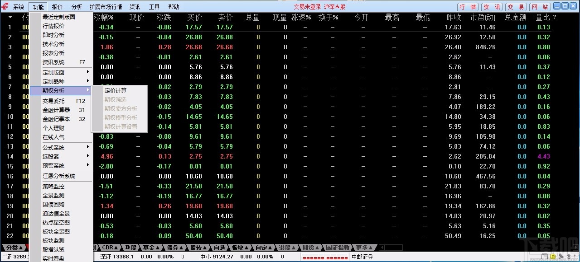Open the column selector arrow above row numbers
Image resolution: width=580 pixels, height=262 pixels.
(x=10, y=17)
